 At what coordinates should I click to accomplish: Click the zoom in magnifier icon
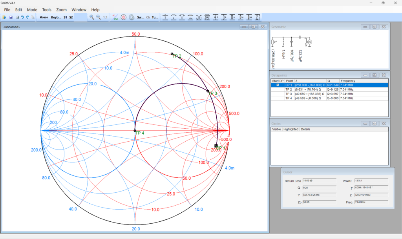click(x=91, y=17)
